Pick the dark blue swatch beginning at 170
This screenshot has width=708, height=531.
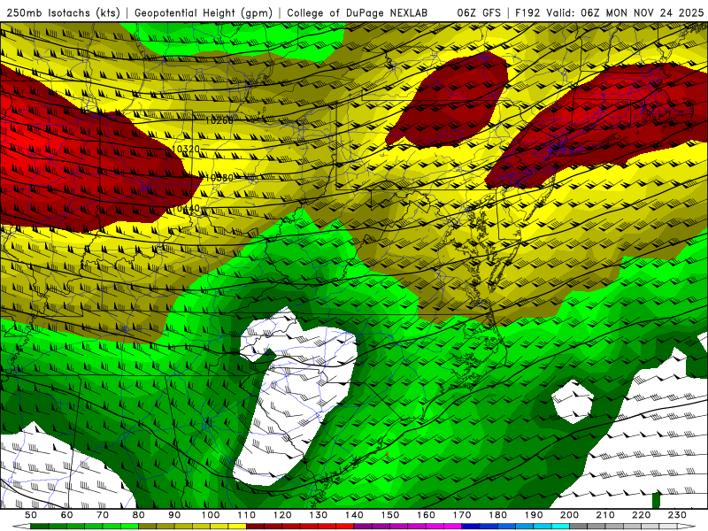(x=471, y=527)
